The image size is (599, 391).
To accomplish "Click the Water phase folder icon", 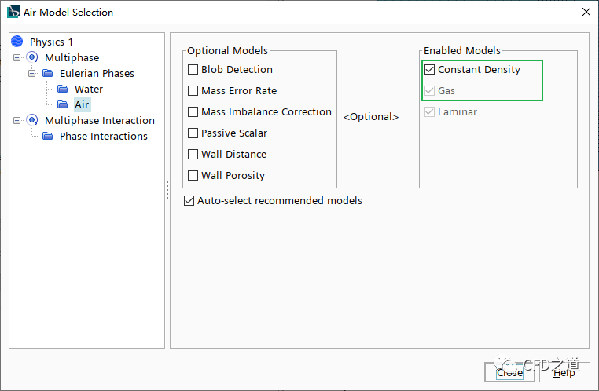I will [x=63, y=89].
